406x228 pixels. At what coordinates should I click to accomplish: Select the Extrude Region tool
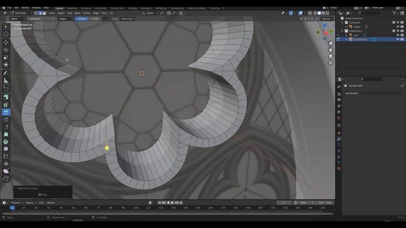6,97
